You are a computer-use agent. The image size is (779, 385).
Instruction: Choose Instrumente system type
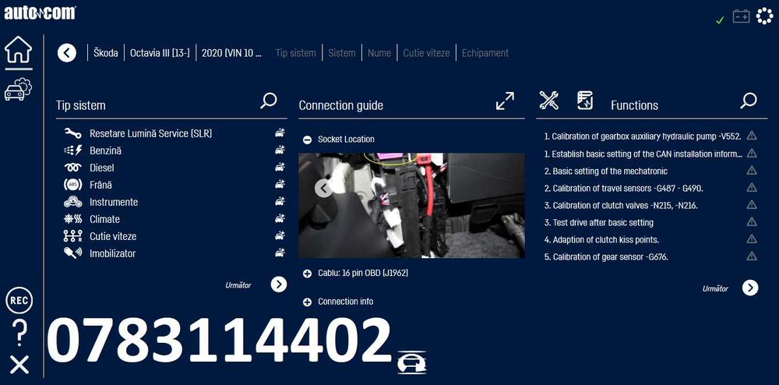click(114, 202)
